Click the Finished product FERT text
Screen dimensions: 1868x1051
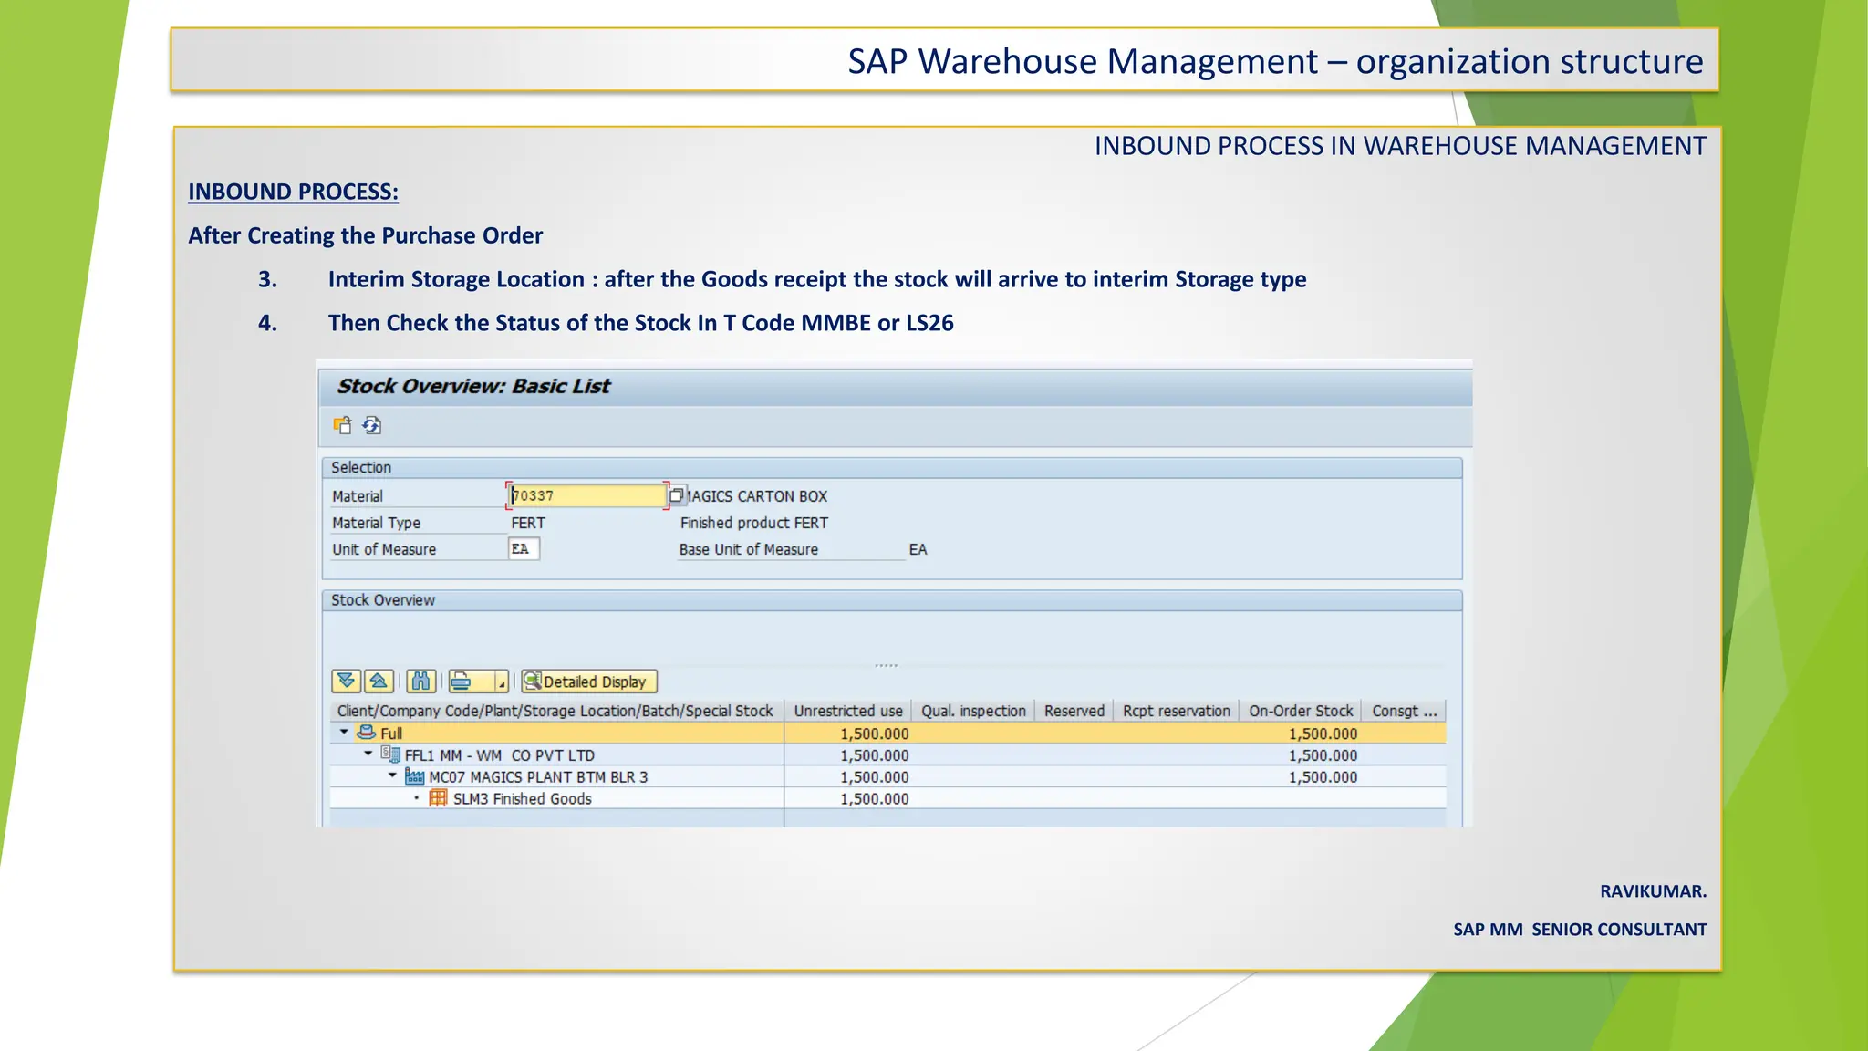[x=754, y=523]
